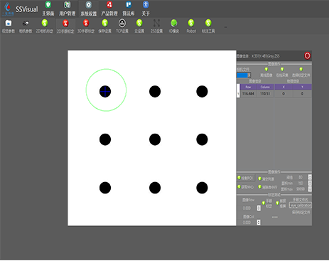Adjust the image Row 0.000 stepper
The width and height of the screenshot is (329, 261).
(x=259, y=208)
